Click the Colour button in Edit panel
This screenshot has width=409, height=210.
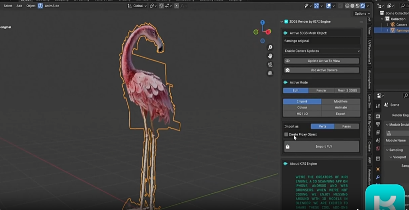[x=302, y=108]
